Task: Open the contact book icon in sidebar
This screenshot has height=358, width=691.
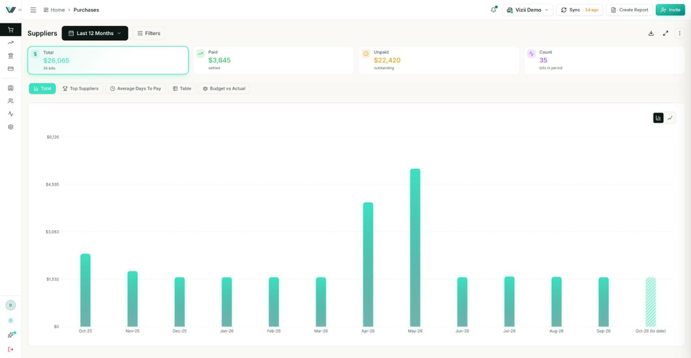Action: [10, 88]
